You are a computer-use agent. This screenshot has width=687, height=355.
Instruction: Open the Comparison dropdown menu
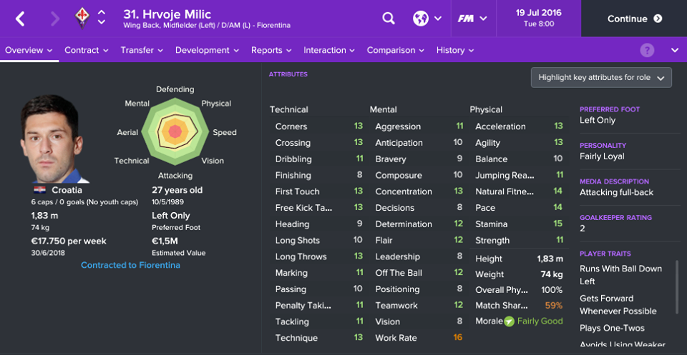[x=396, y=50]
